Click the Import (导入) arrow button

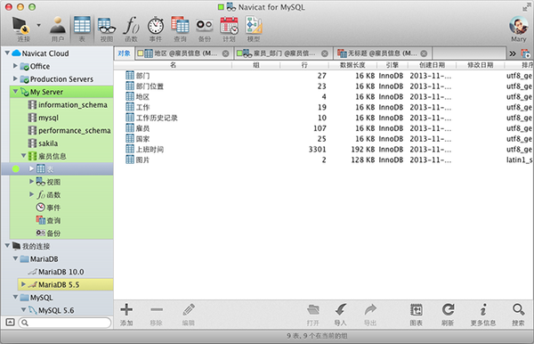coord(340,315)
